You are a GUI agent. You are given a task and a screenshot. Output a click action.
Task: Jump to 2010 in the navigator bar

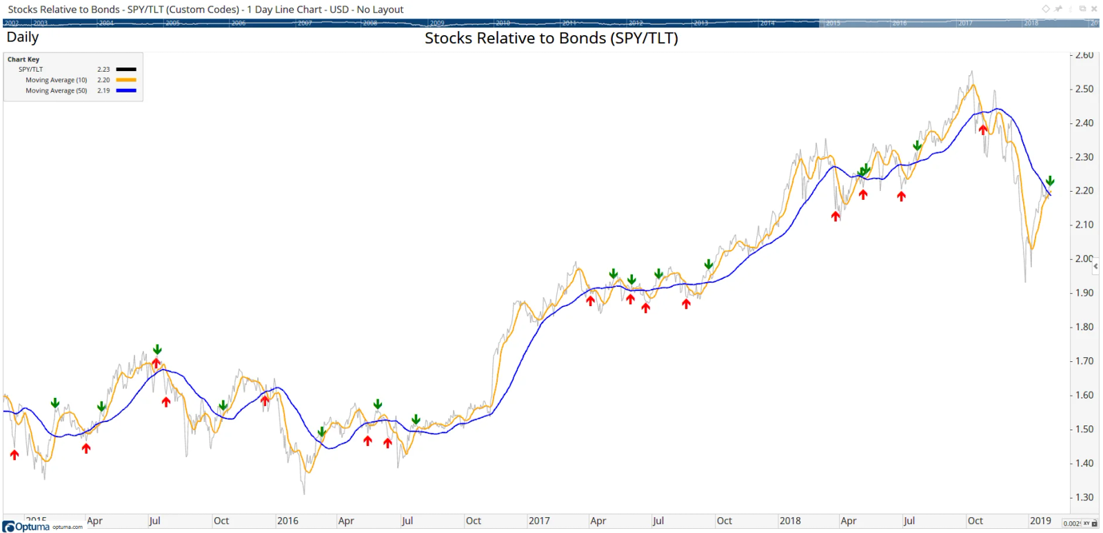pyautogui.click(x=503, y=23)
